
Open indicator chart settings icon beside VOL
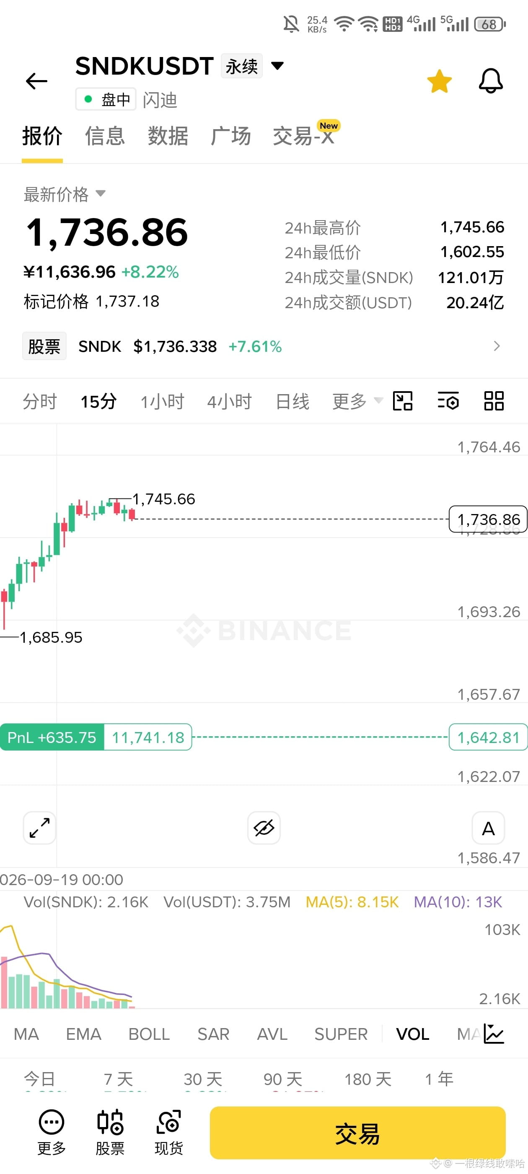pos(494,1034)
